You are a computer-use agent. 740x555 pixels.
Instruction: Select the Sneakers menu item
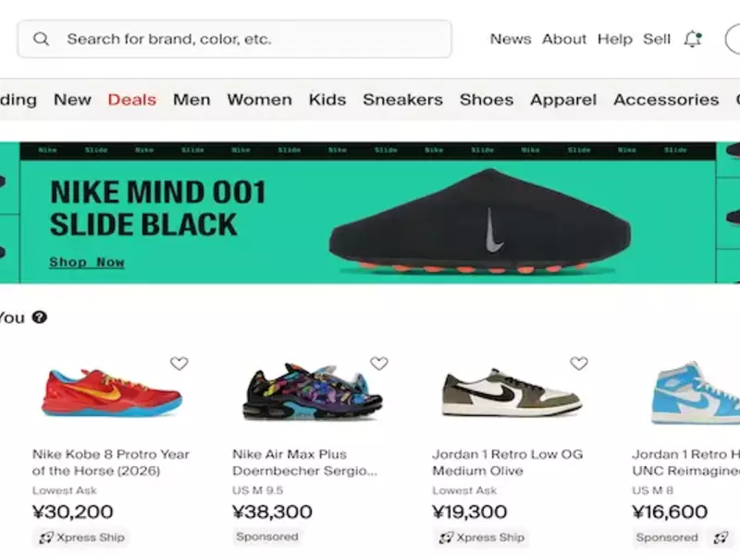click(402, 100)
